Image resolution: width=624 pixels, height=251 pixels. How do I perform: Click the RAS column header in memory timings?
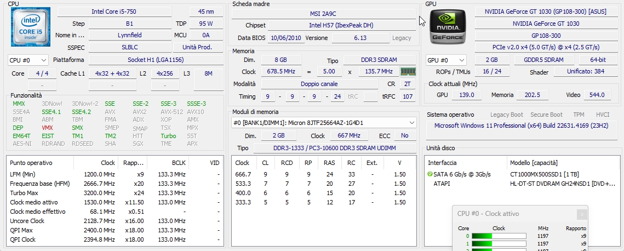tap(329, 163)
